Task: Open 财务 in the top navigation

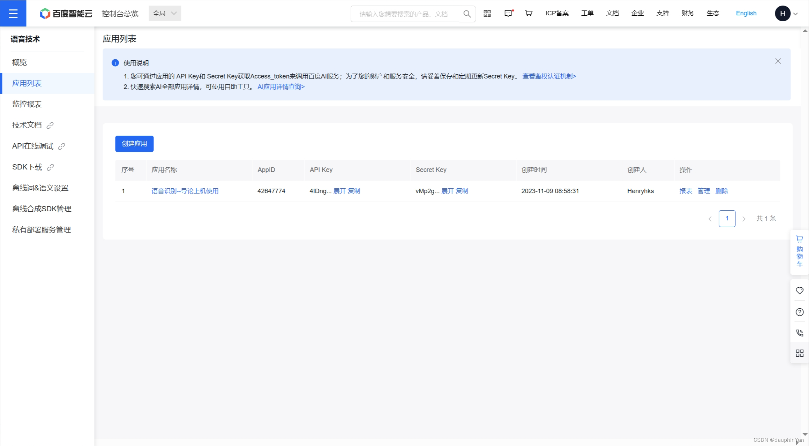Action: 688,13
